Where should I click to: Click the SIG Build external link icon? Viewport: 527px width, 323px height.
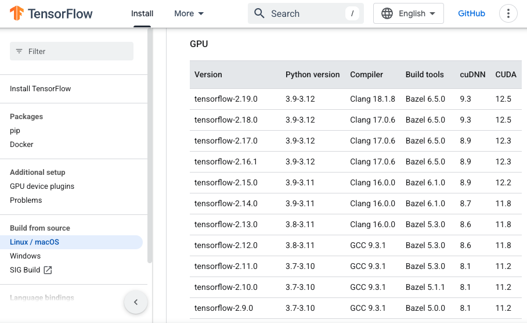pos(48,270)
